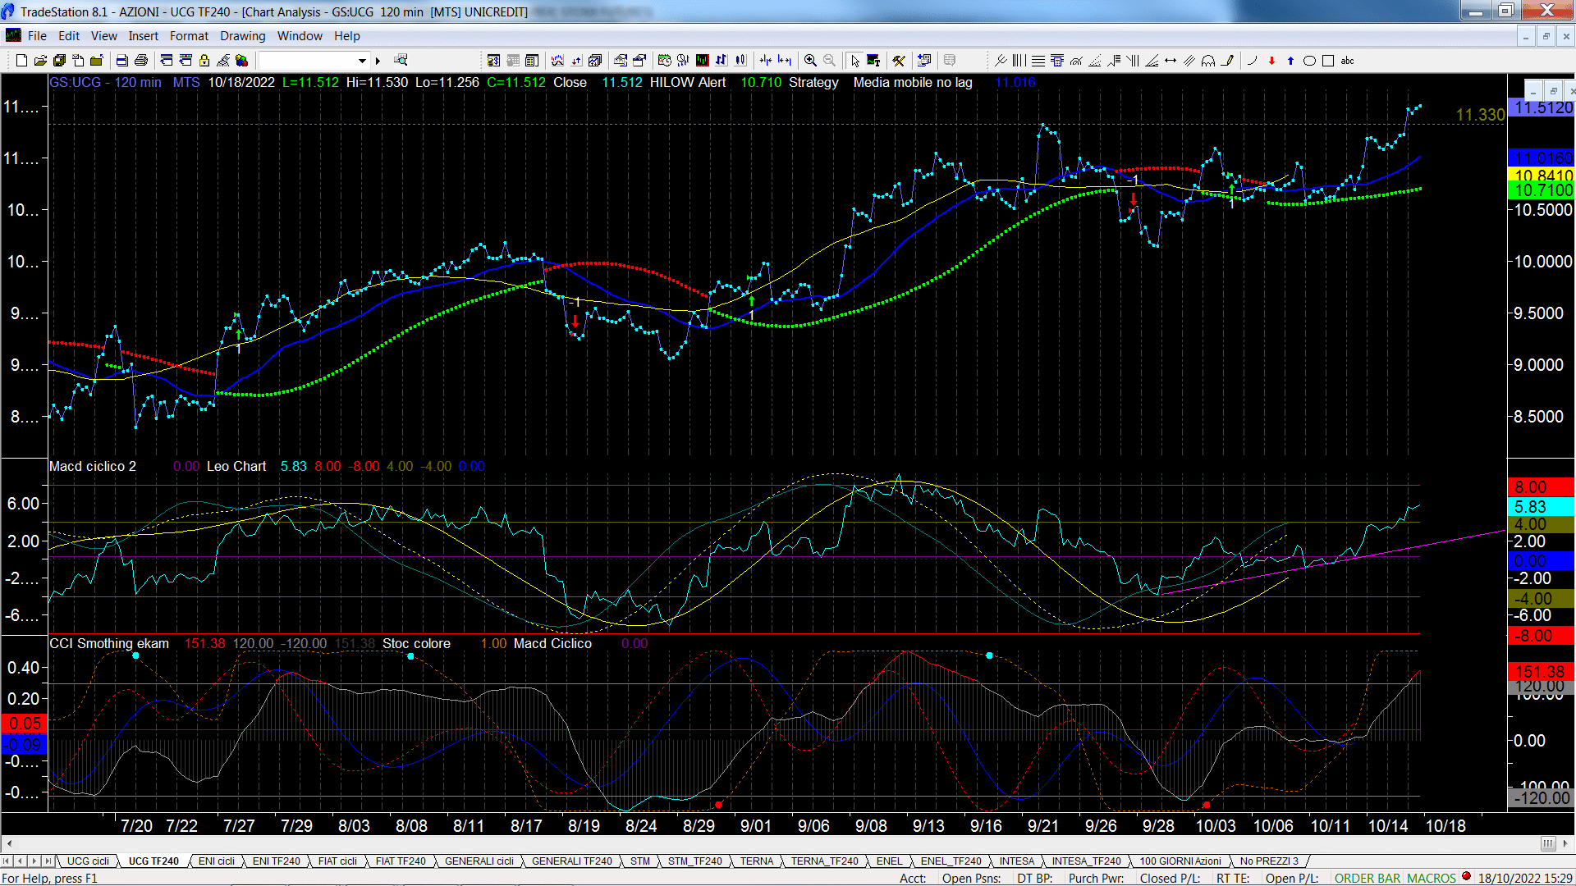Select the arrow pointer tool
Screen dimensions: 1576x886
[854, 61]
